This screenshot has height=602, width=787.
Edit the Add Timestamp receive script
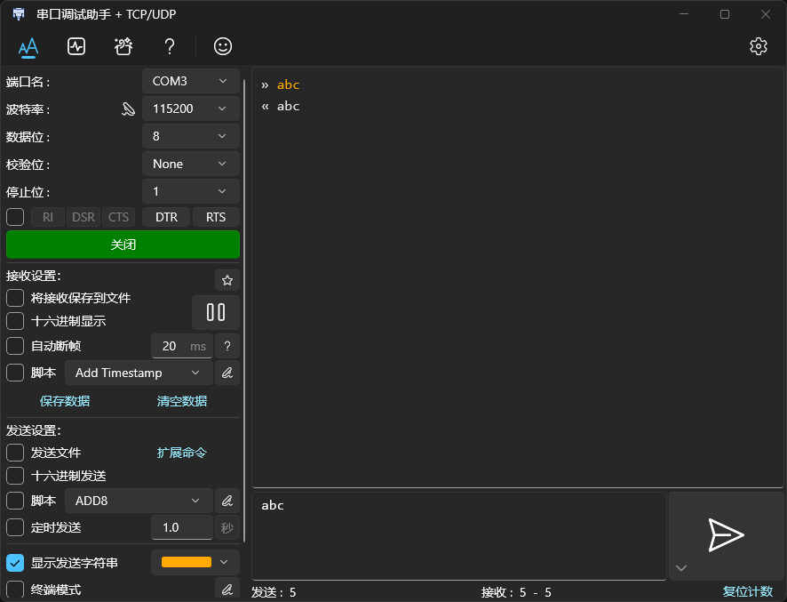[x=227, y=373]
